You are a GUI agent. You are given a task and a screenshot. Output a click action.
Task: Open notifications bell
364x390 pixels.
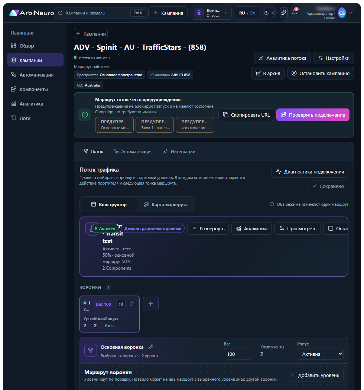(x=295, y=13)
